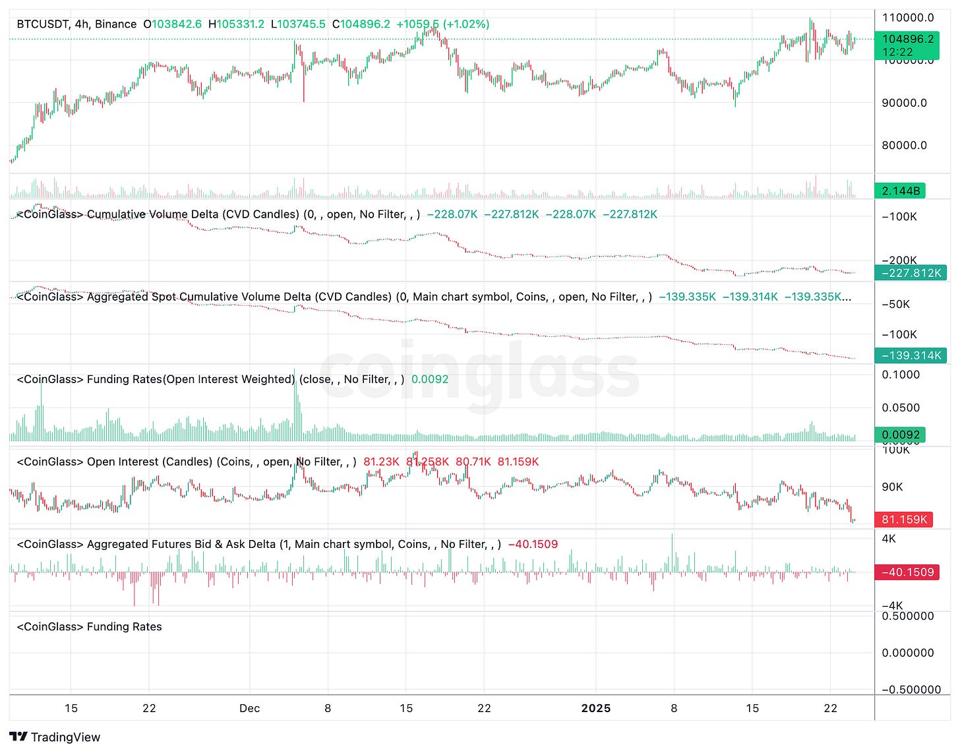The height and width of the screenshot is (753, 960).
Task: Click the 80000.0 price scale label
Action: [x=904, y=145]
